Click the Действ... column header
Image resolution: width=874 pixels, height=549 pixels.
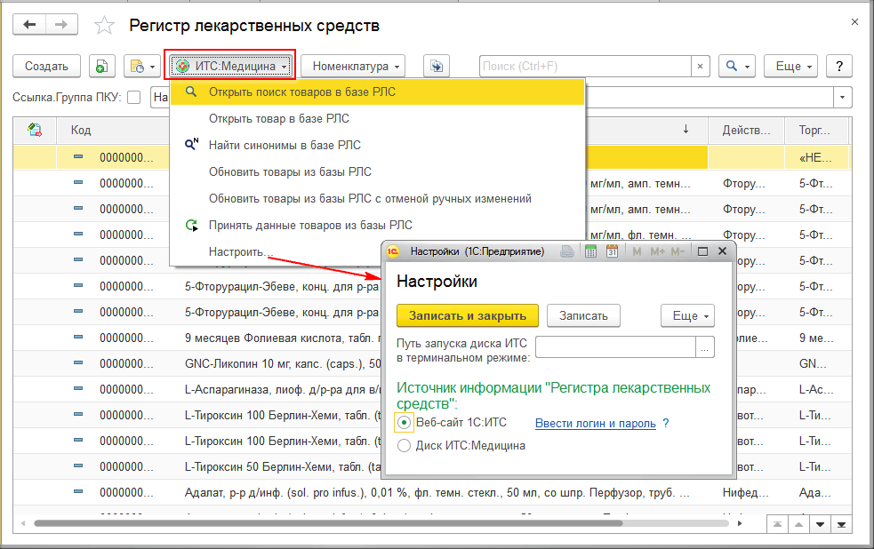click(x=746, y=130)
